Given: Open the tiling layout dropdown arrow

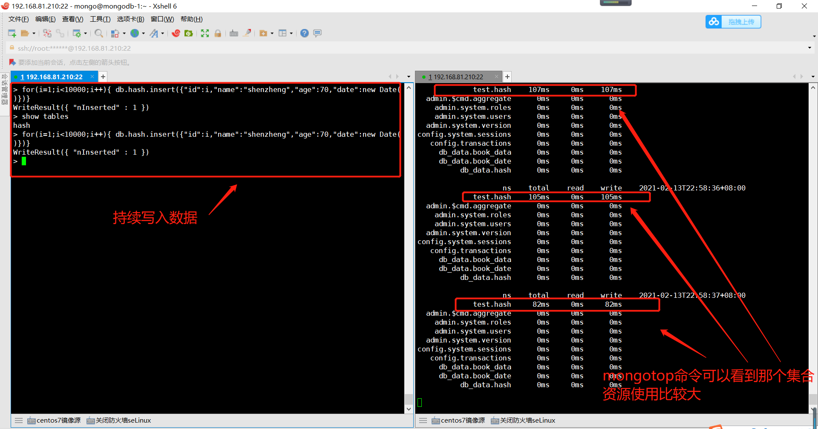Looking at the screenshot, I should click(x=290, y=33).
